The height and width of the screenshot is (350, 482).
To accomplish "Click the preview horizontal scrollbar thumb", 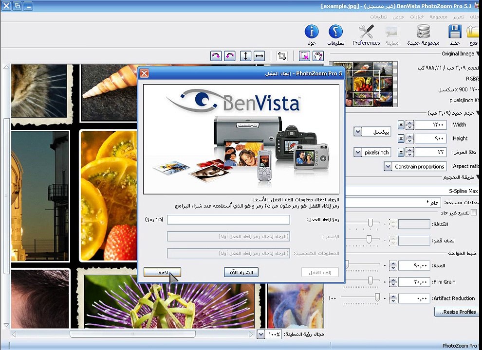I will coord(132,334).
